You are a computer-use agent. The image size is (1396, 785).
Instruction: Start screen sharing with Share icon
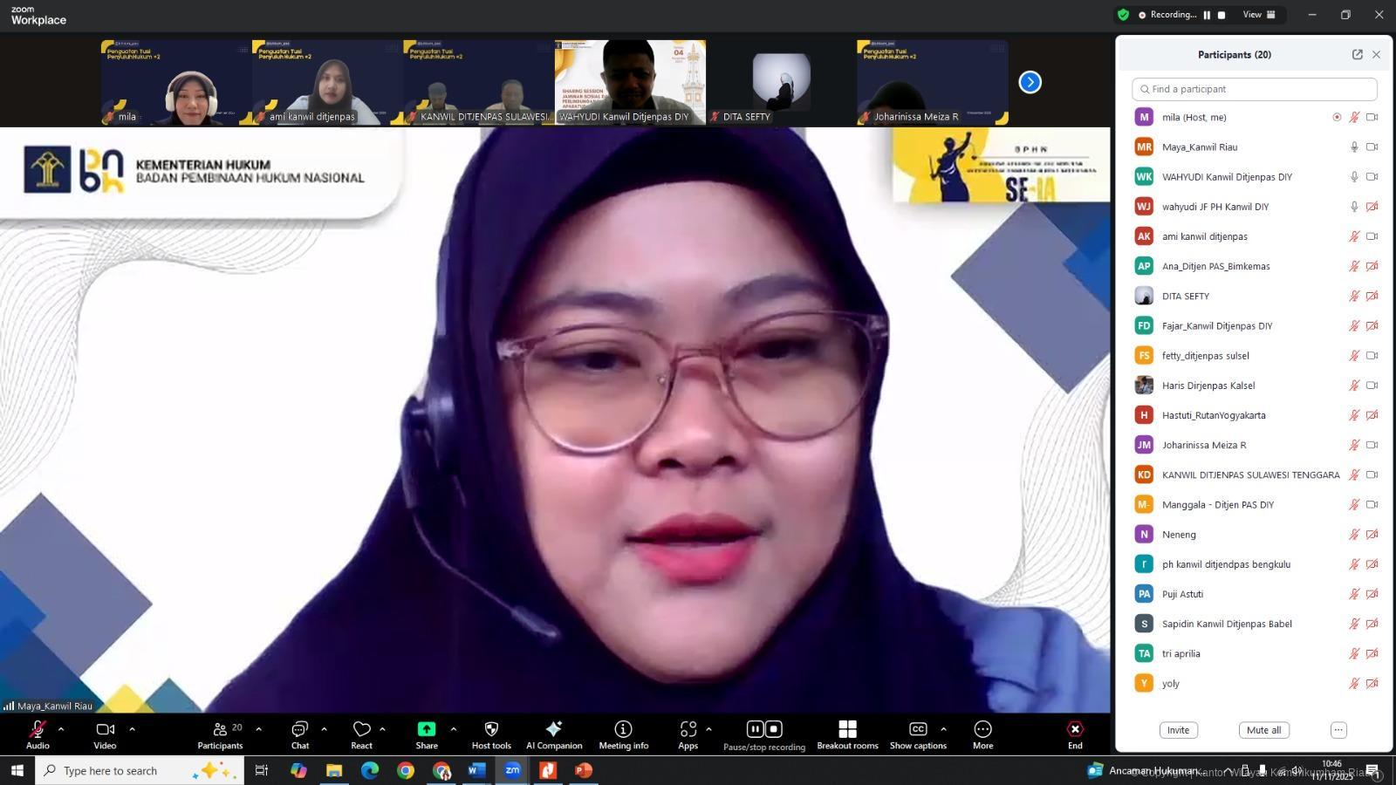pos(427,729)
